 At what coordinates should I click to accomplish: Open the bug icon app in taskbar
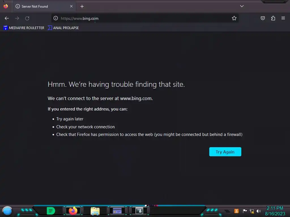pos(139,211)
